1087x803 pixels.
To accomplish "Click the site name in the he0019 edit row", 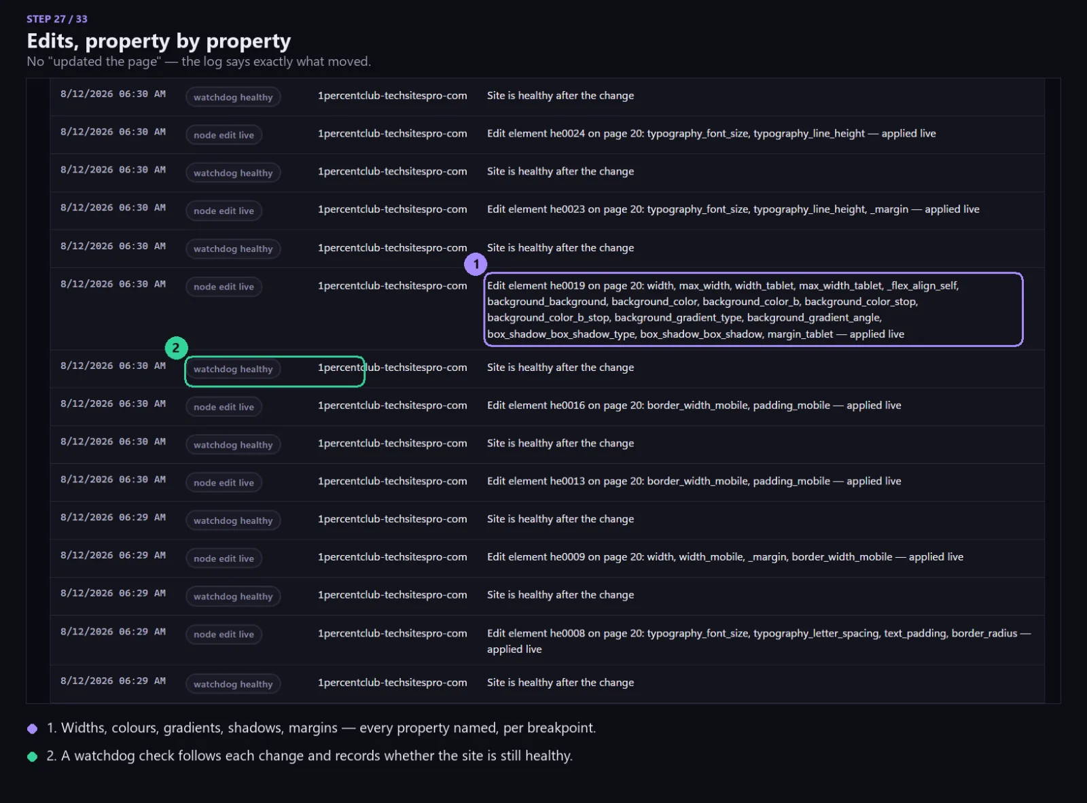I will point(393,285).
